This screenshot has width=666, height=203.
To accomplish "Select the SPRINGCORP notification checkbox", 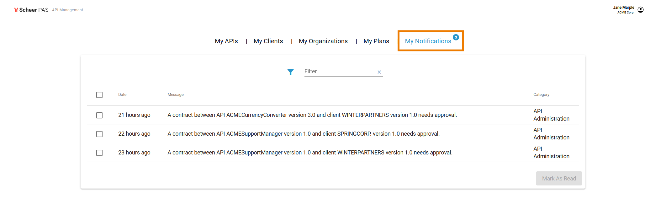I will pyautogui.click(x=99, y=134).
